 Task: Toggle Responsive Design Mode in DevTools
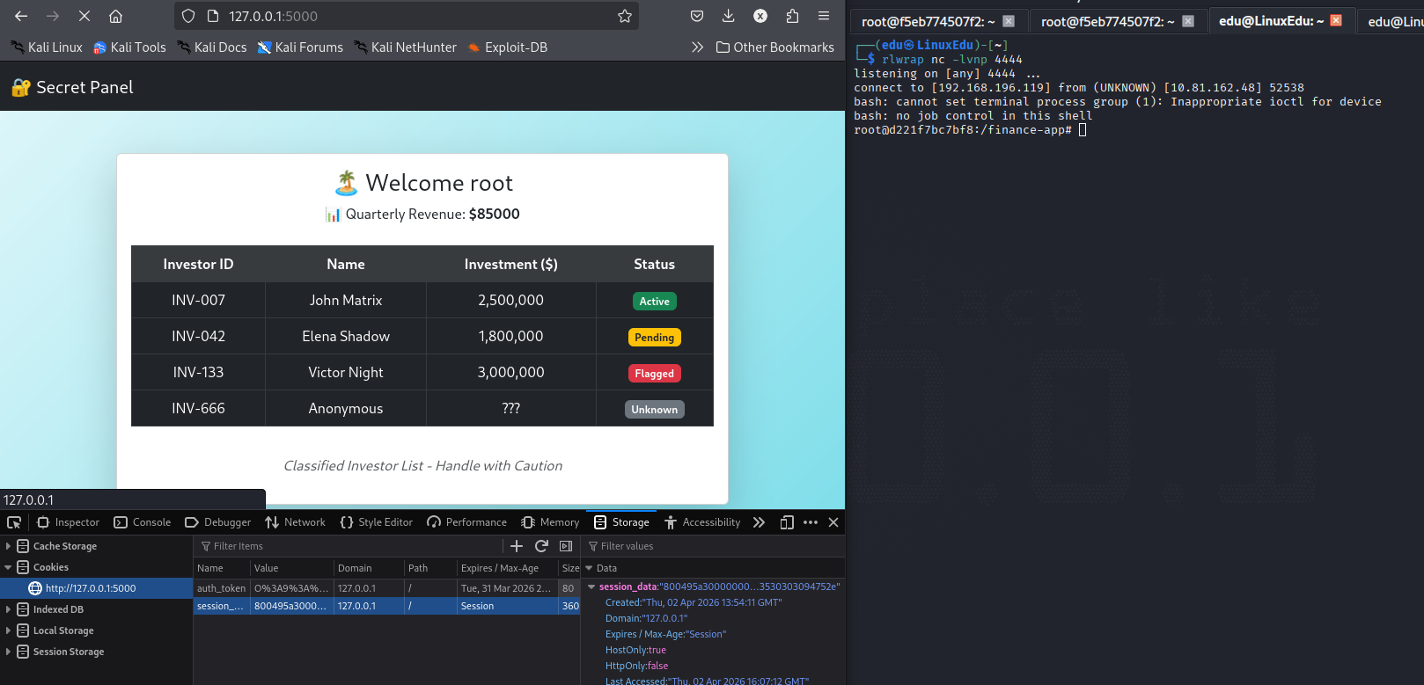point(787,522)
